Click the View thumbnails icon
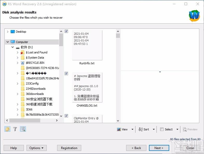This screenshot has width=204, height=154. click(x=119, y=129)
